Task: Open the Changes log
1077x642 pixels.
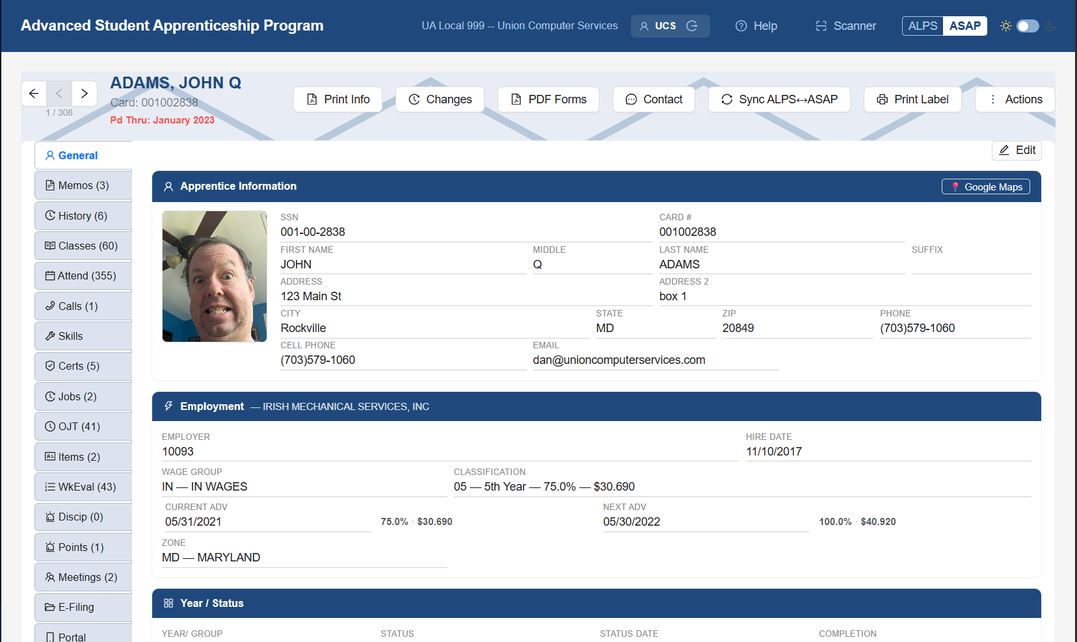Action: (440, 99)
